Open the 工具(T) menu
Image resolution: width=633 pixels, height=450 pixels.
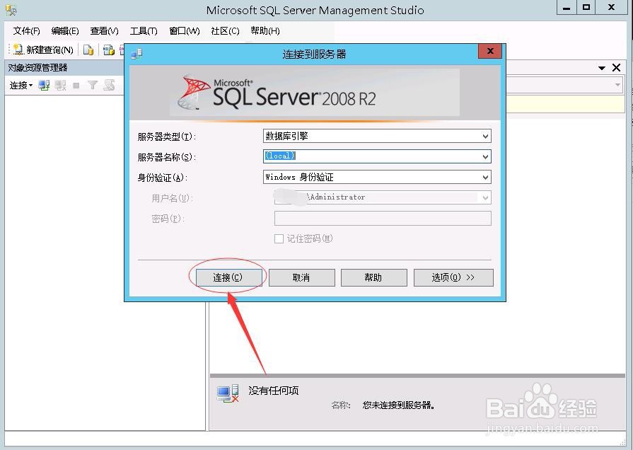pyautogui.click(x=144, y=30)
